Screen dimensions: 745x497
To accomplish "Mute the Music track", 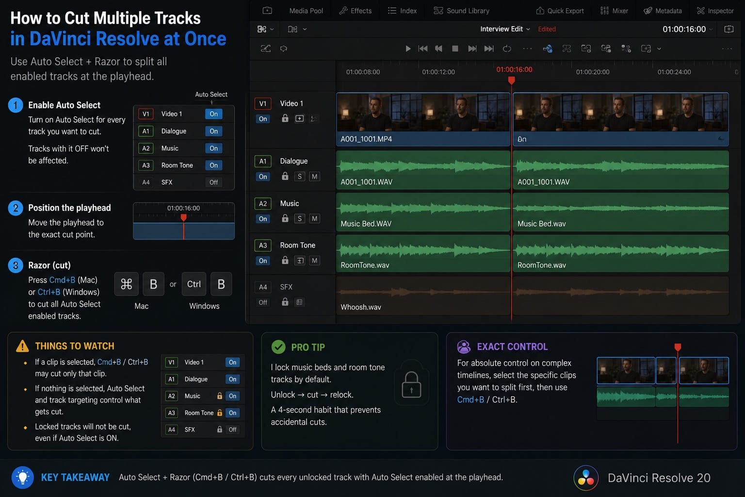I will (x=315, y=219).
